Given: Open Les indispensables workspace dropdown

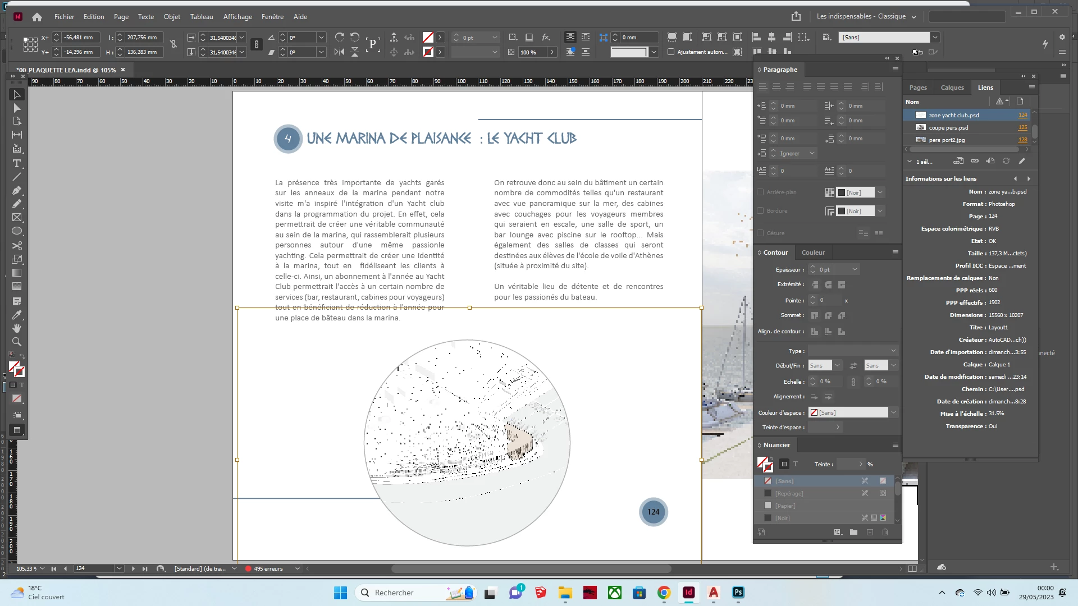Looking at the screenshot, I should pos(866,16).
